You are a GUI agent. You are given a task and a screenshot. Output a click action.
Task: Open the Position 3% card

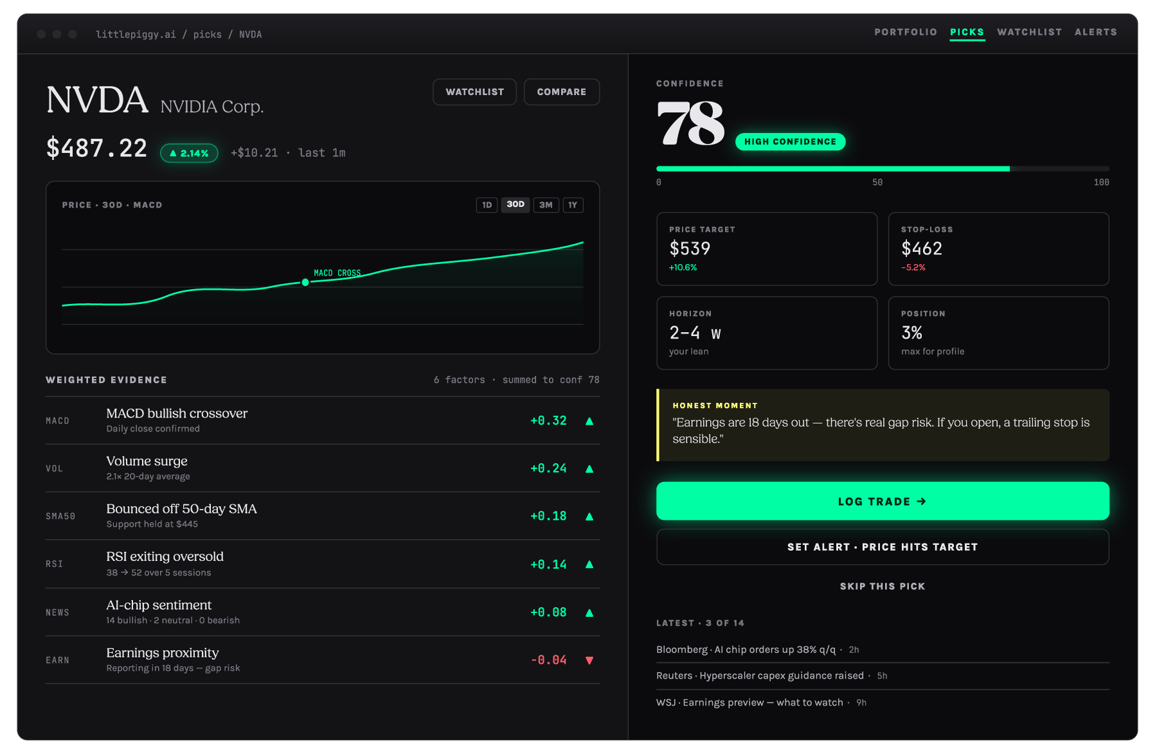[x=999, y=333]
